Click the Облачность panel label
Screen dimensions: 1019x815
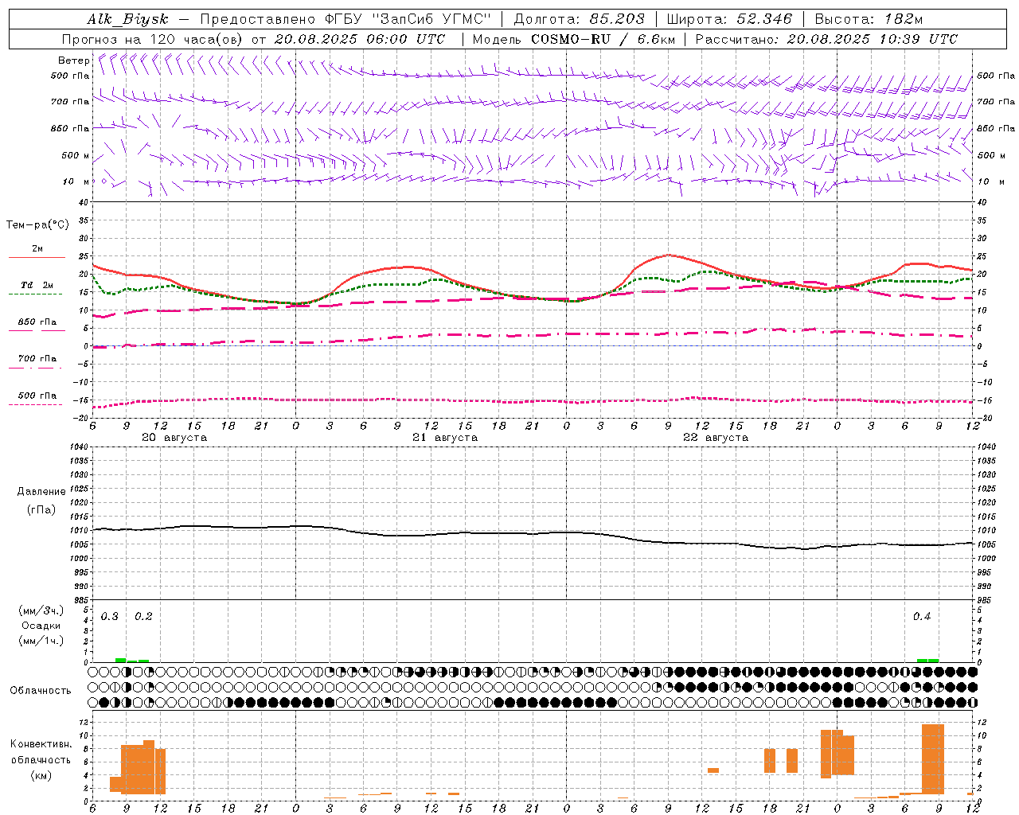(x=41, y=690)
